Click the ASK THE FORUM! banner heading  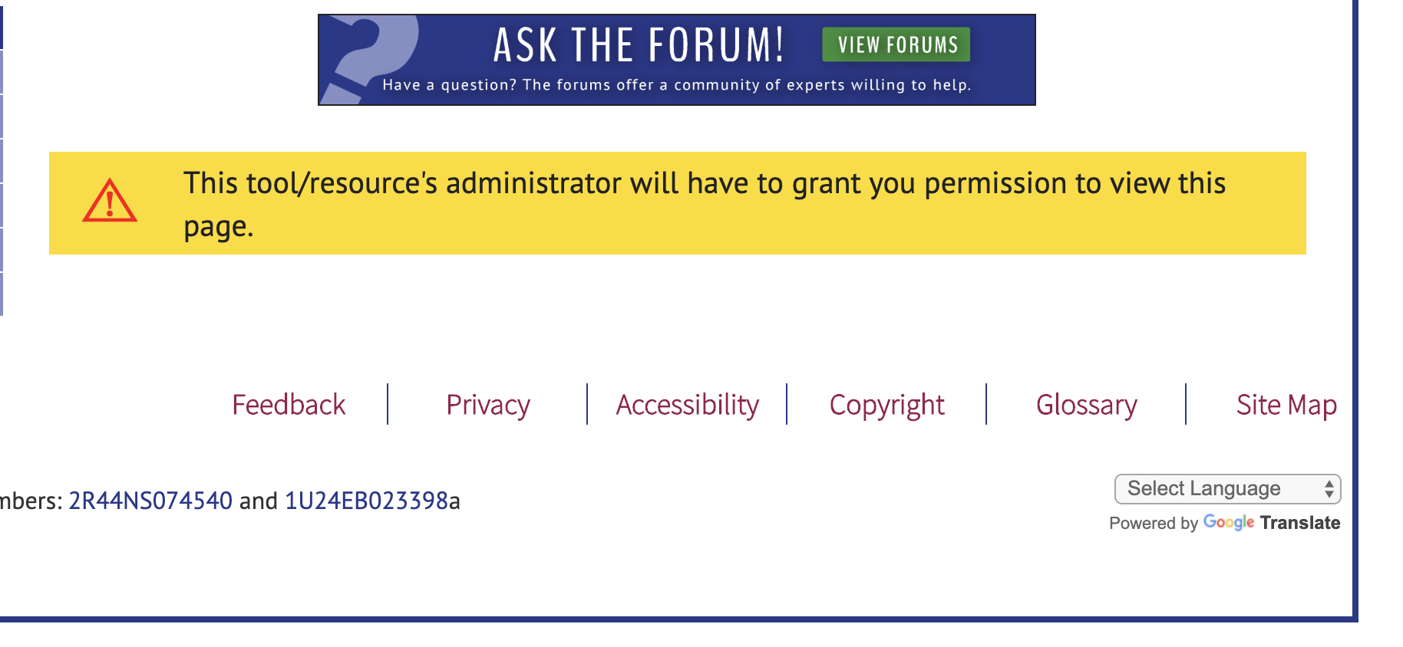point(639,44)
